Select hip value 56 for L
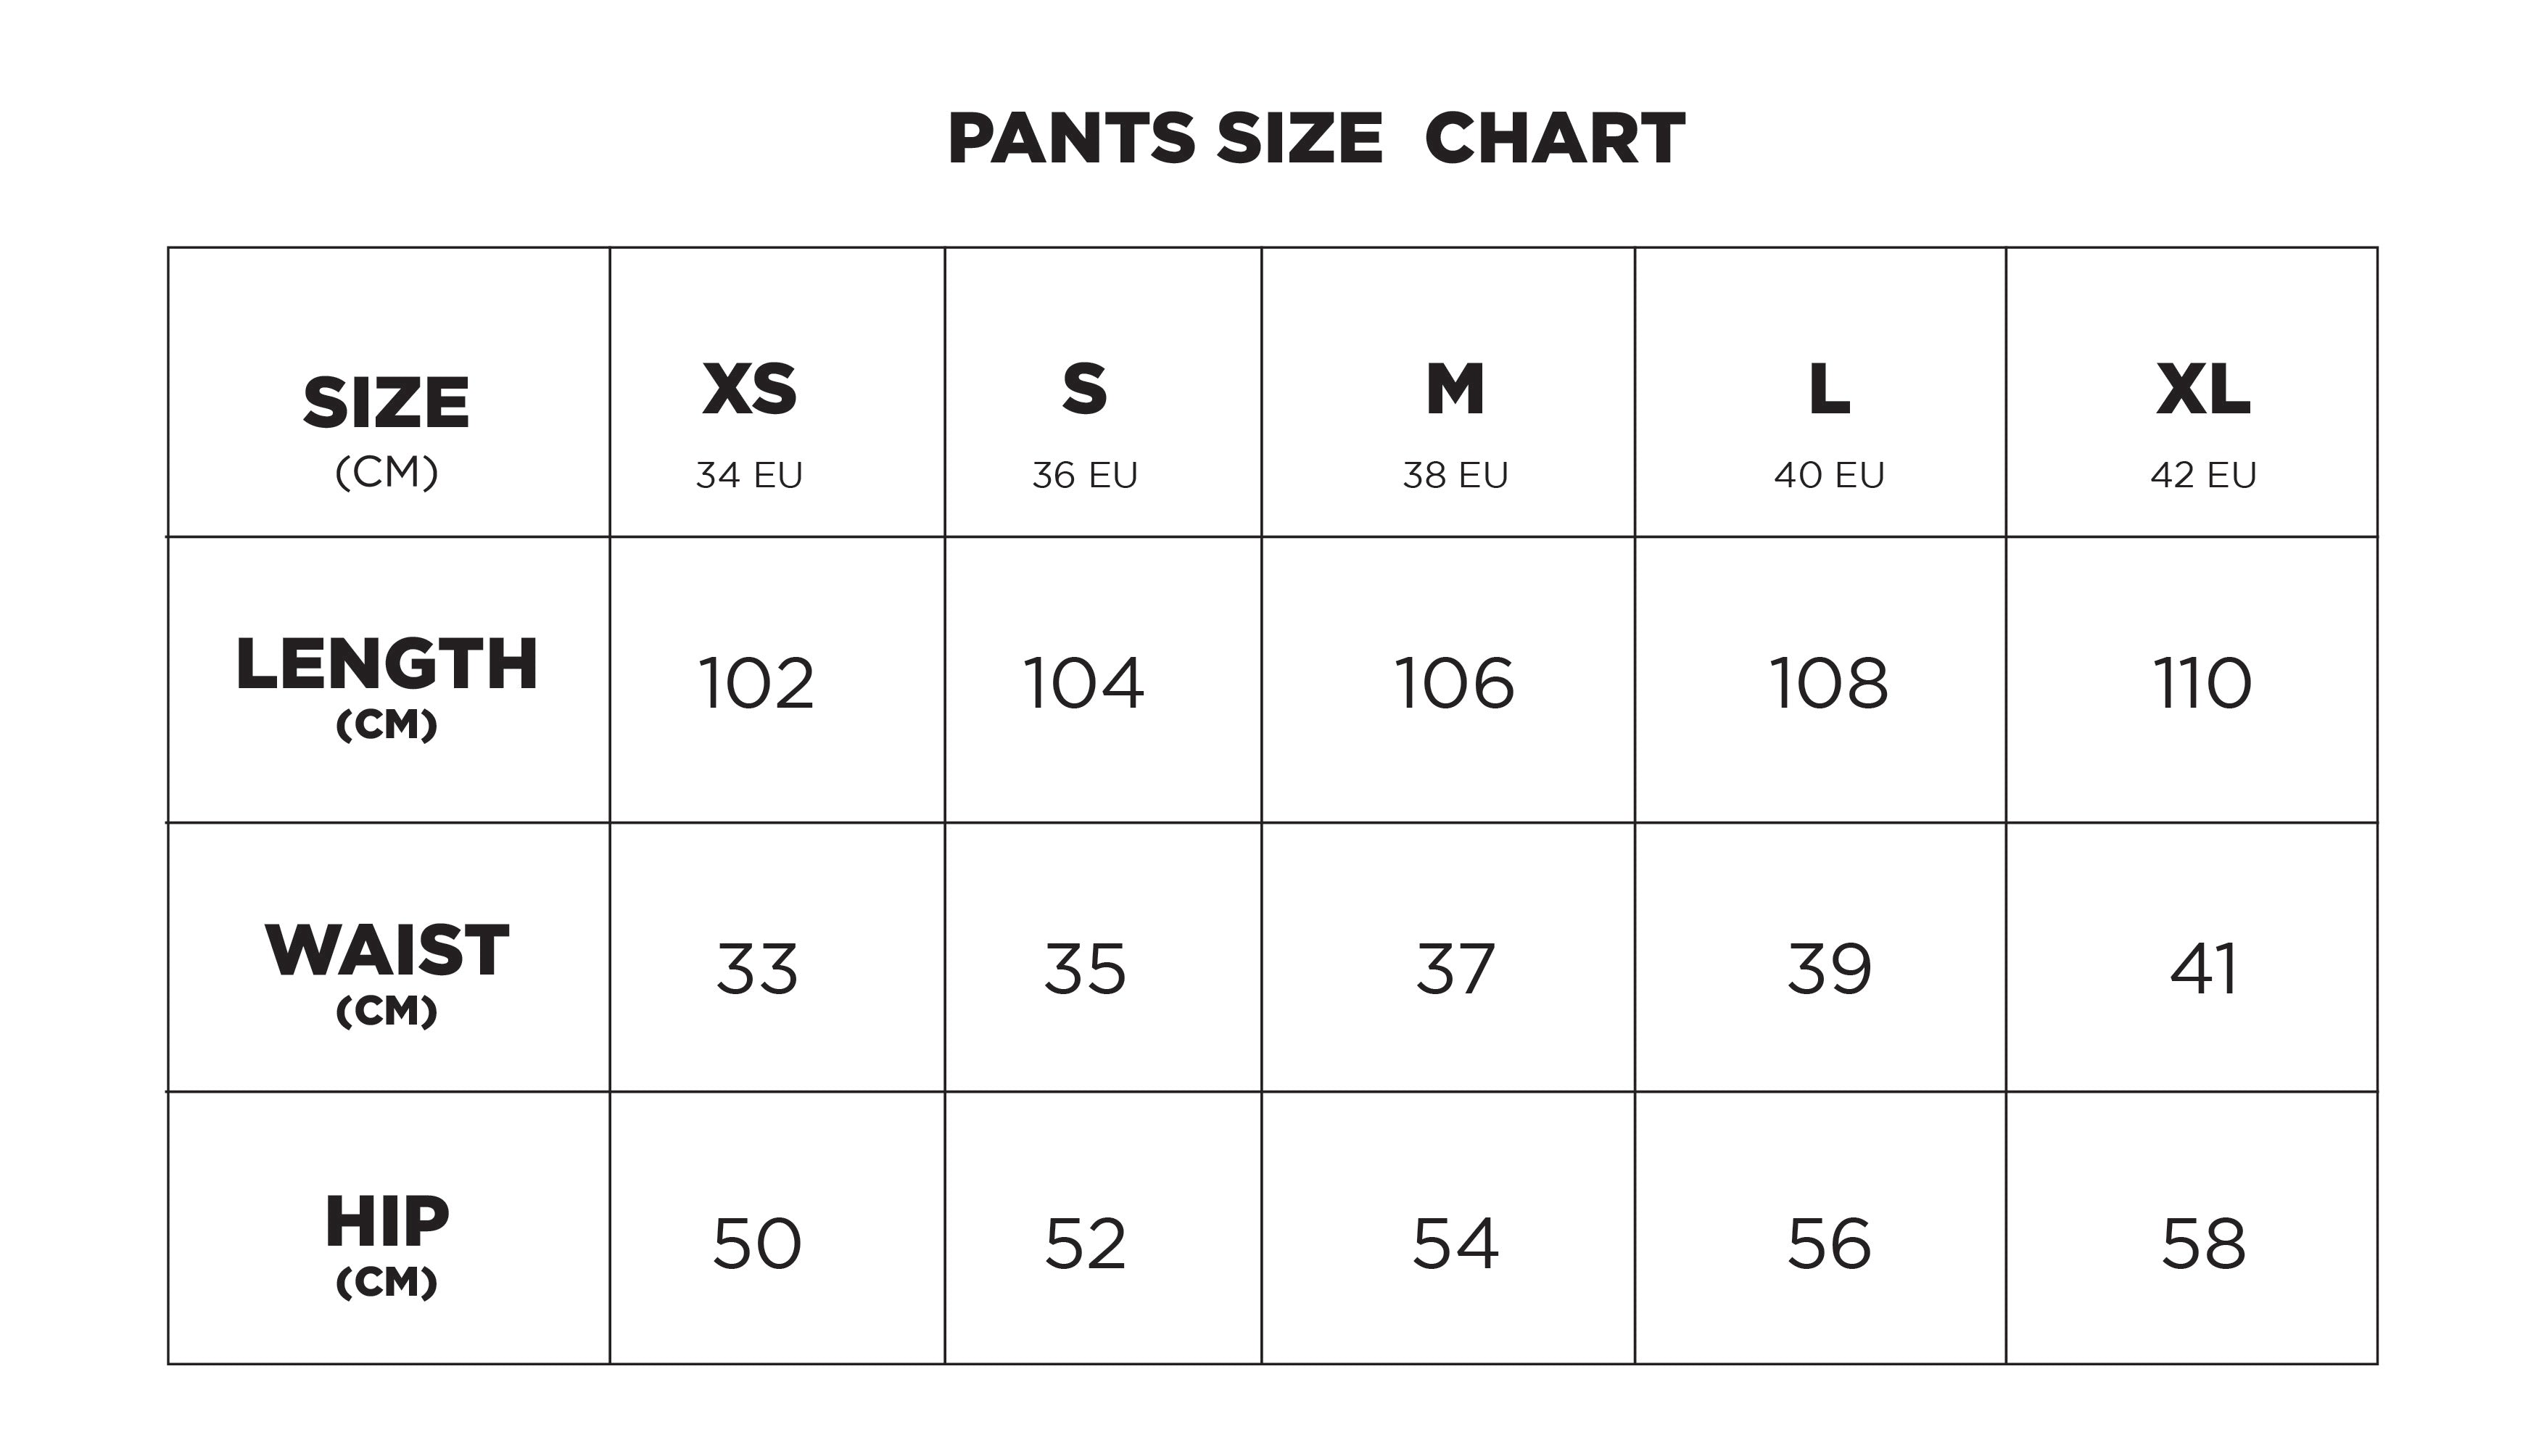Viewport: 2544px width, 1456px height. (1829, 1244)
